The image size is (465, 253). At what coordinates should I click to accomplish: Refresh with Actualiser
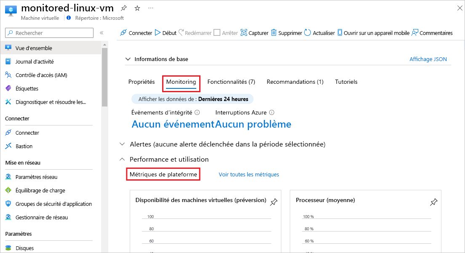click(320, 33)
